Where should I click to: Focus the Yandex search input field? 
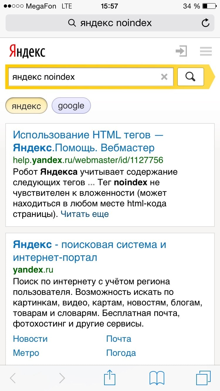84,77
